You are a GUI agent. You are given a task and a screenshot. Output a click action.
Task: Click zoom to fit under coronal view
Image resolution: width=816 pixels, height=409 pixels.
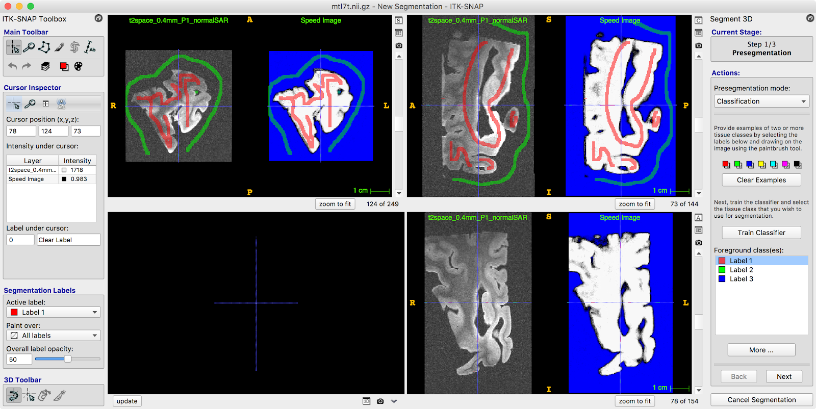pyautogui.click(x=635, y=401)
